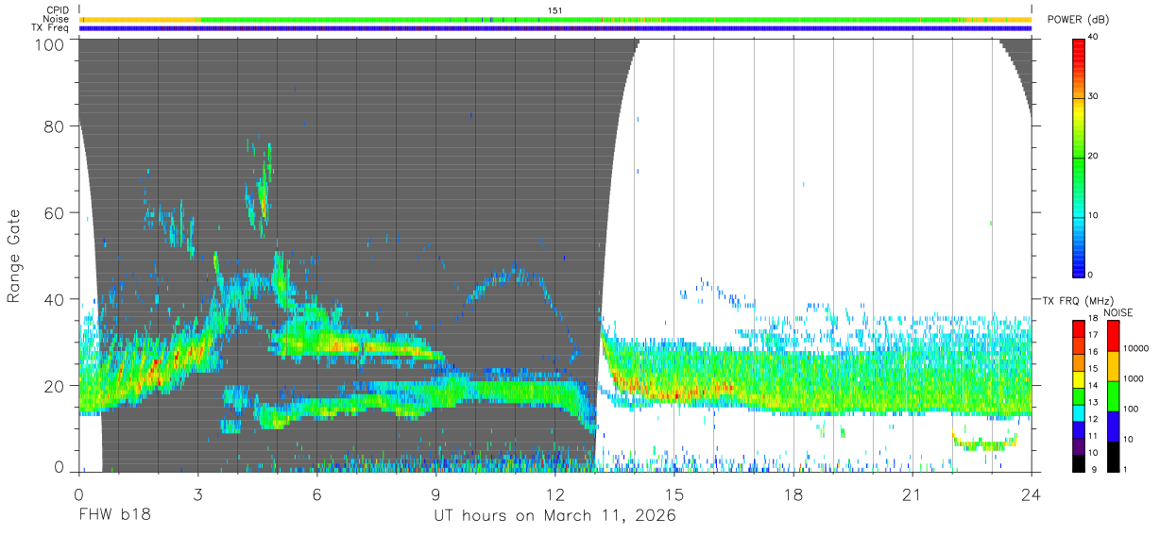Image resolution: width=1160 pixels, height=535 pixels.
Task: Click the power scale label "30"
Action: point(1094,96)
